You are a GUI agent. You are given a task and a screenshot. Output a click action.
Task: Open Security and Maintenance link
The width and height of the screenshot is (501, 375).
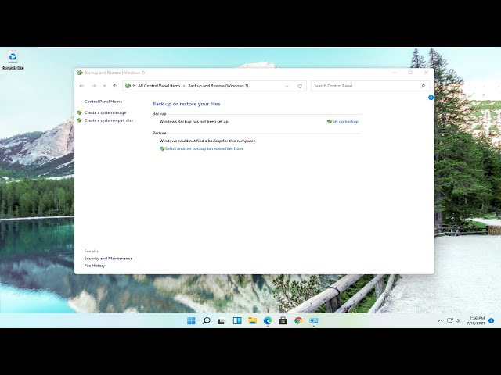pos(108,259)
